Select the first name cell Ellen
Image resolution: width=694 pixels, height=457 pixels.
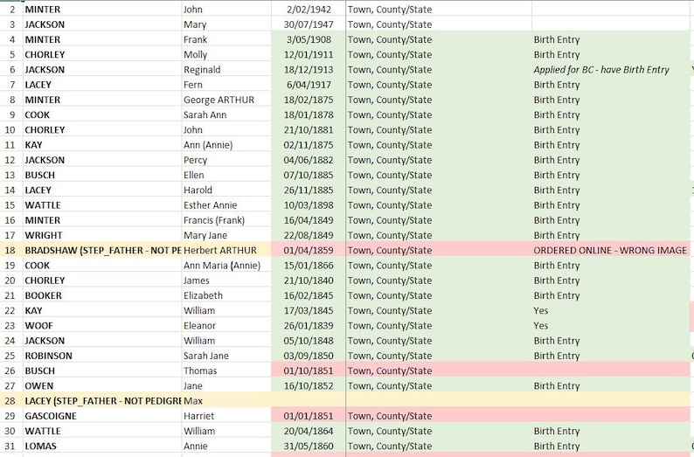click(226, 175)
